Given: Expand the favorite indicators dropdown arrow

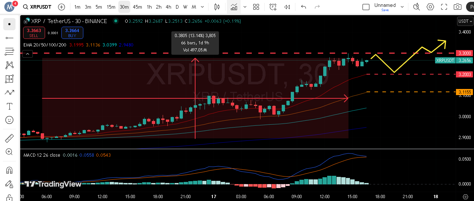Looking at the screenshot, I should point(245,7).
